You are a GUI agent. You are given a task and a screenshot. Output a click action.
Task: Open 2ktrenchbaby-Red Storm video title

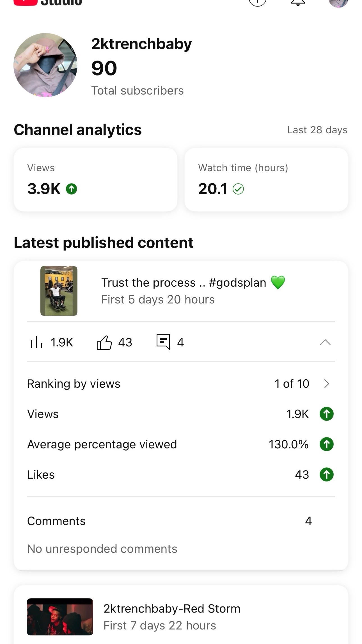(172, 608)
